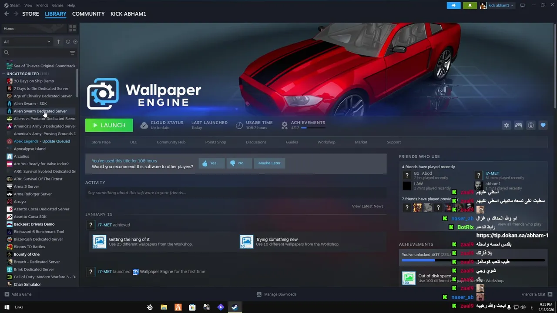Select Sea of Thieves Original Soundtrack
The height and width of the screenshot is (313, 557).
coord(44,66)
